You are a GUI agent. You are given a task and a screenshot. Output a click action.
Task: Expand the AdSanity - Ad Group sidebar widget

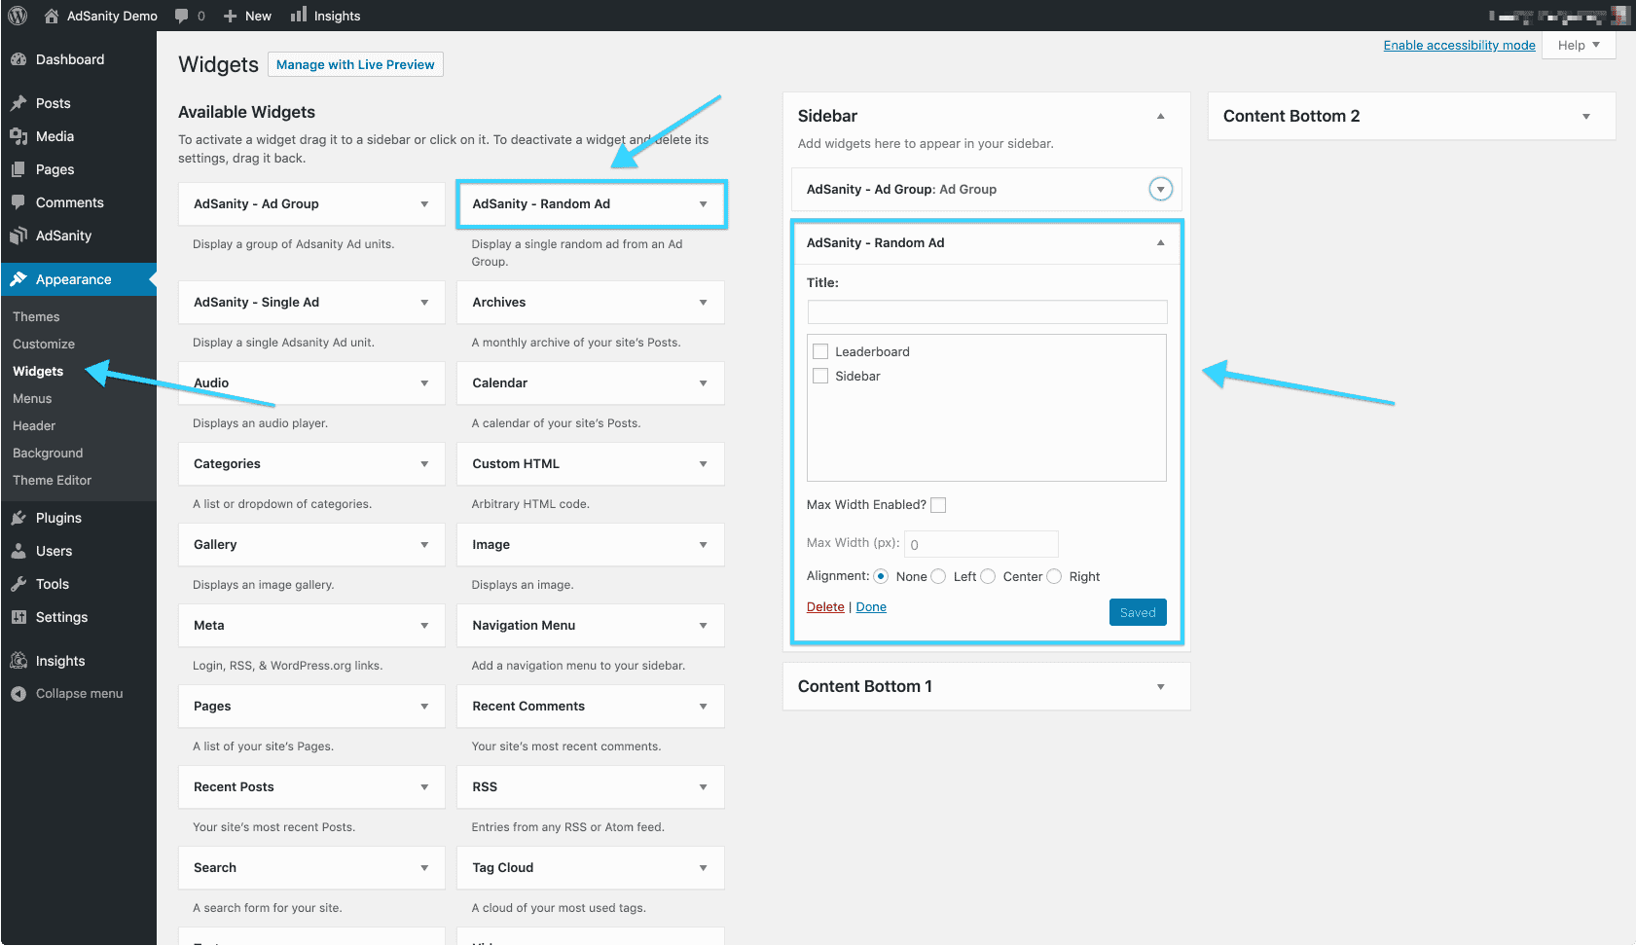pyautogui.click(x=1160, y=189)
